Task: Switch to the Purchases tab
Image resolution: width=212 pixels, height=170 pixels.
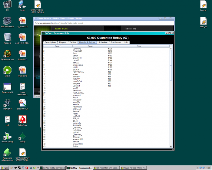Action: pyautogui.click(x=116, y=42)
